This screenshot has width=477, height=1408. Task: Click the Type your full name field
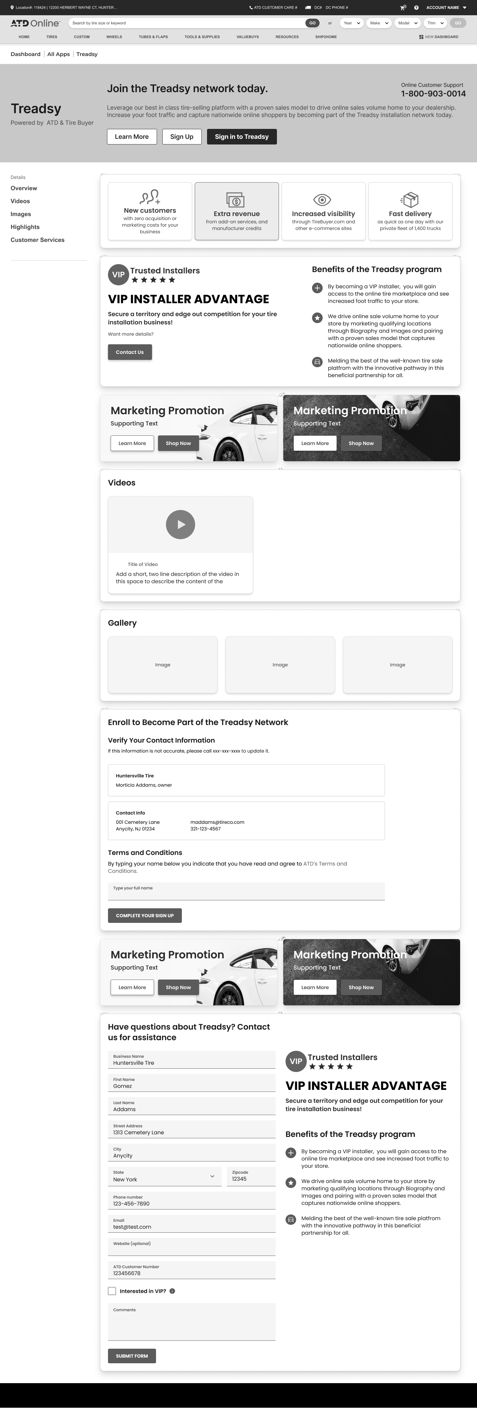tap(246, 891)
